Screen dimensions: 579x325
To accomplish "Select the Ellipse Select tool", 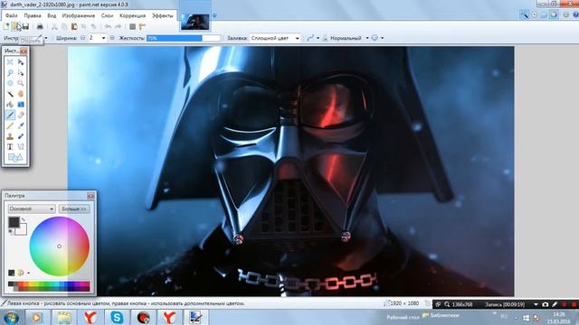I will coord(10,83).
